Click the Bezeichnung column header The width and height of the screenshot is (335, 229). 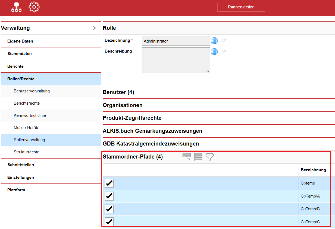pyautogui.click(x=313, y=170)
